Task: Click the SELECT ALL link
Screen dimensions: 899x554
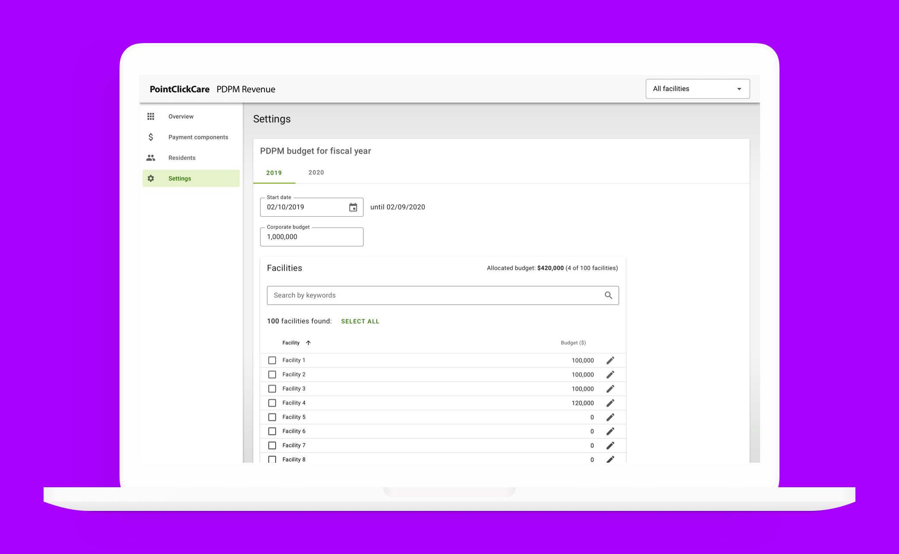Action: click(360, 321)
